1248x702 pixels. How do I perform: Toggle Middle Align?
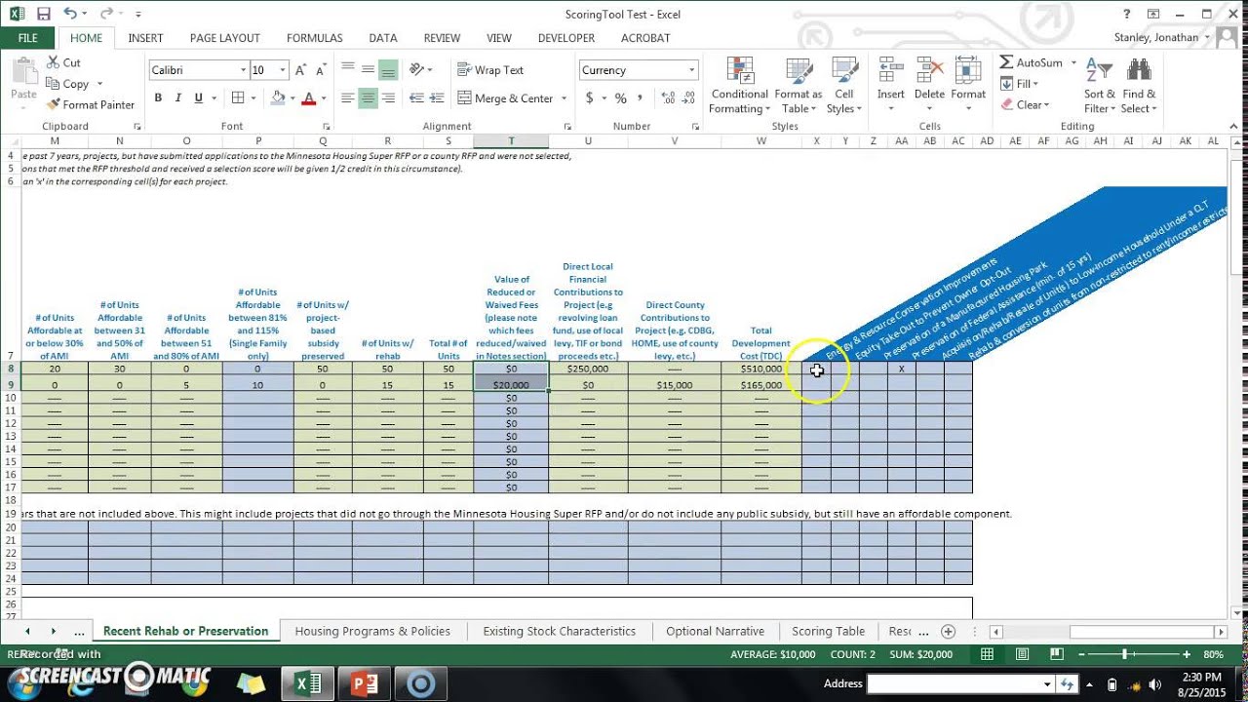coord(369,69)
